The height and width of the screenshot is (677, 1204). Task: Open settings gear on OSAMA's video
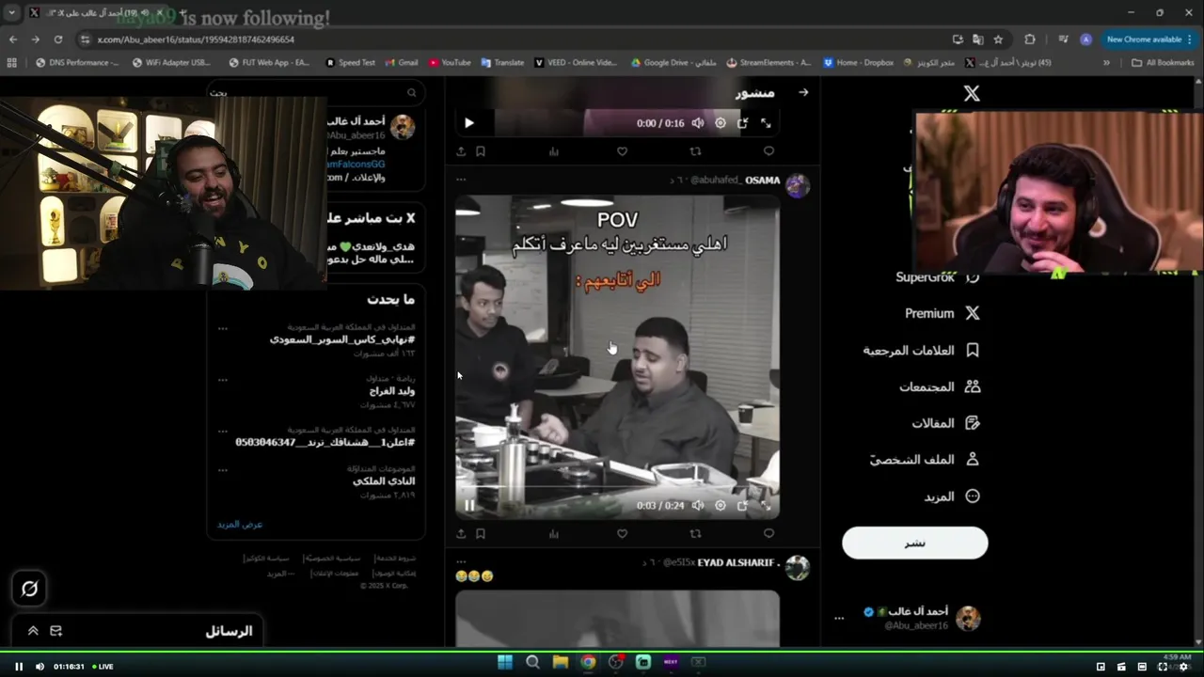click(x=721, y=505)
